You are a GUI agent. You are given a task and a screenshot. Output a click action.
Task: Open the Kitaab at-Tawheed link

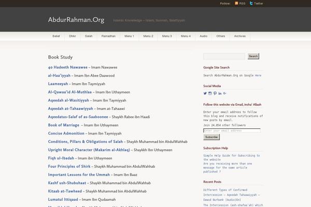65,191
